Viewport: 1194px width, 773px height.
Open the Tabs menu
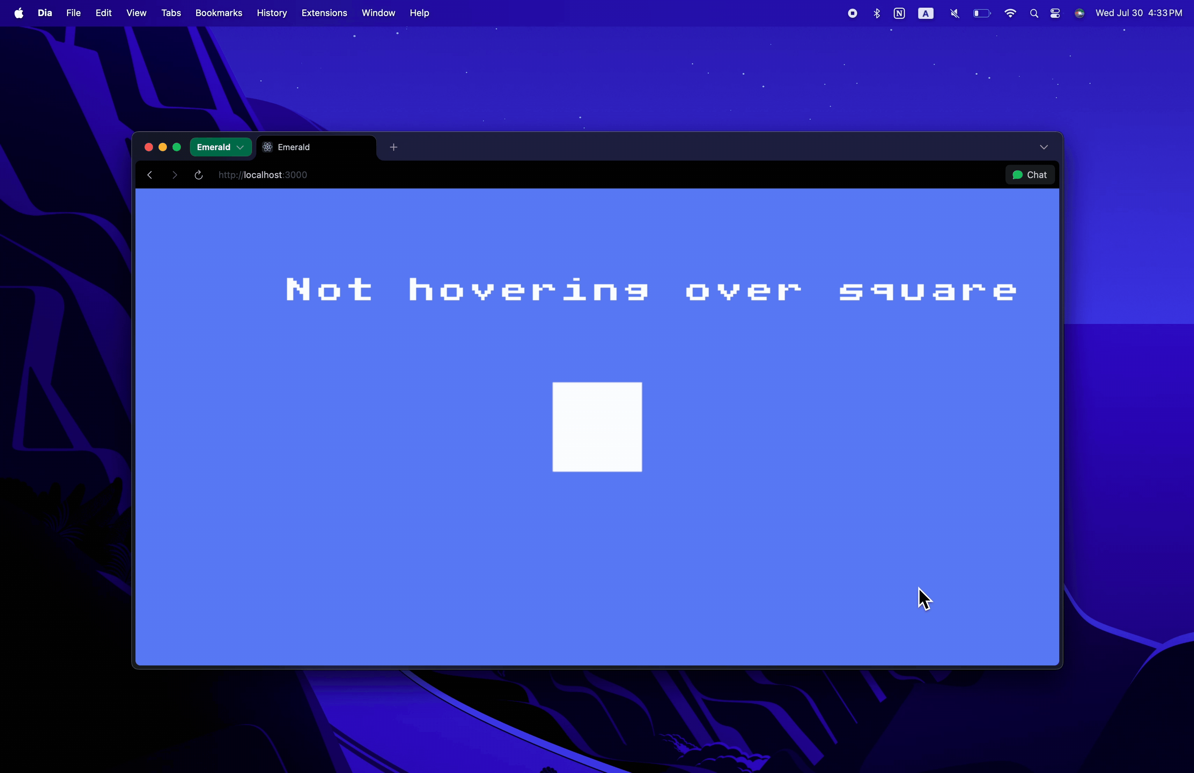point(171,13)
